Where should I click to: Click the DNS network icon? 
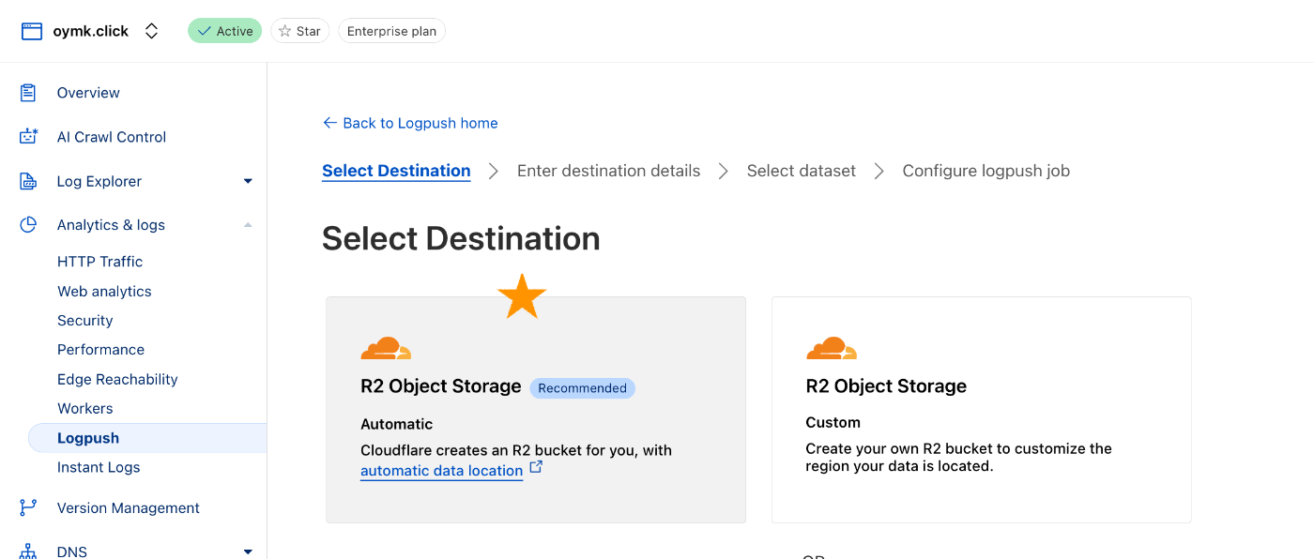pyautogui.click(x=28, y=551)
